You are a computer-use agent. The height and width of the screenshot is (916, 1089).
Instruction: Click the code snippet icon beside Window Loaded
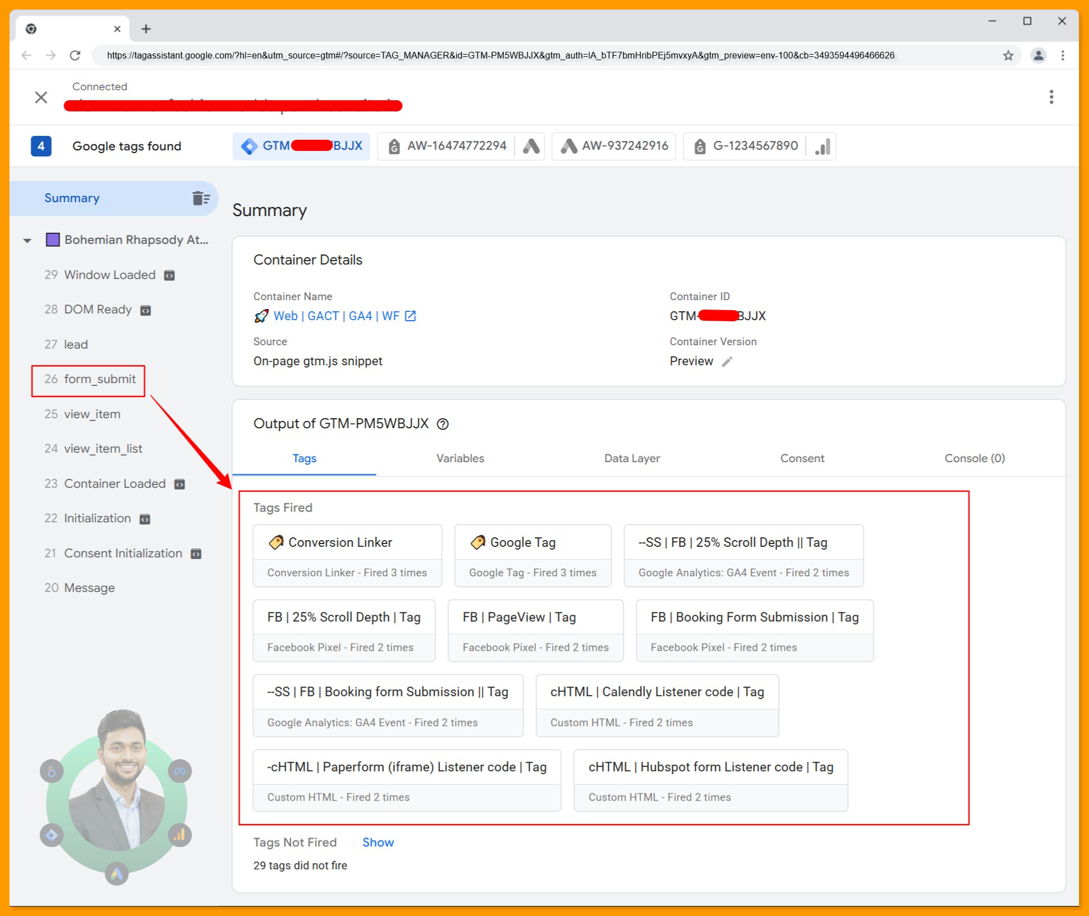click(169, 275)
